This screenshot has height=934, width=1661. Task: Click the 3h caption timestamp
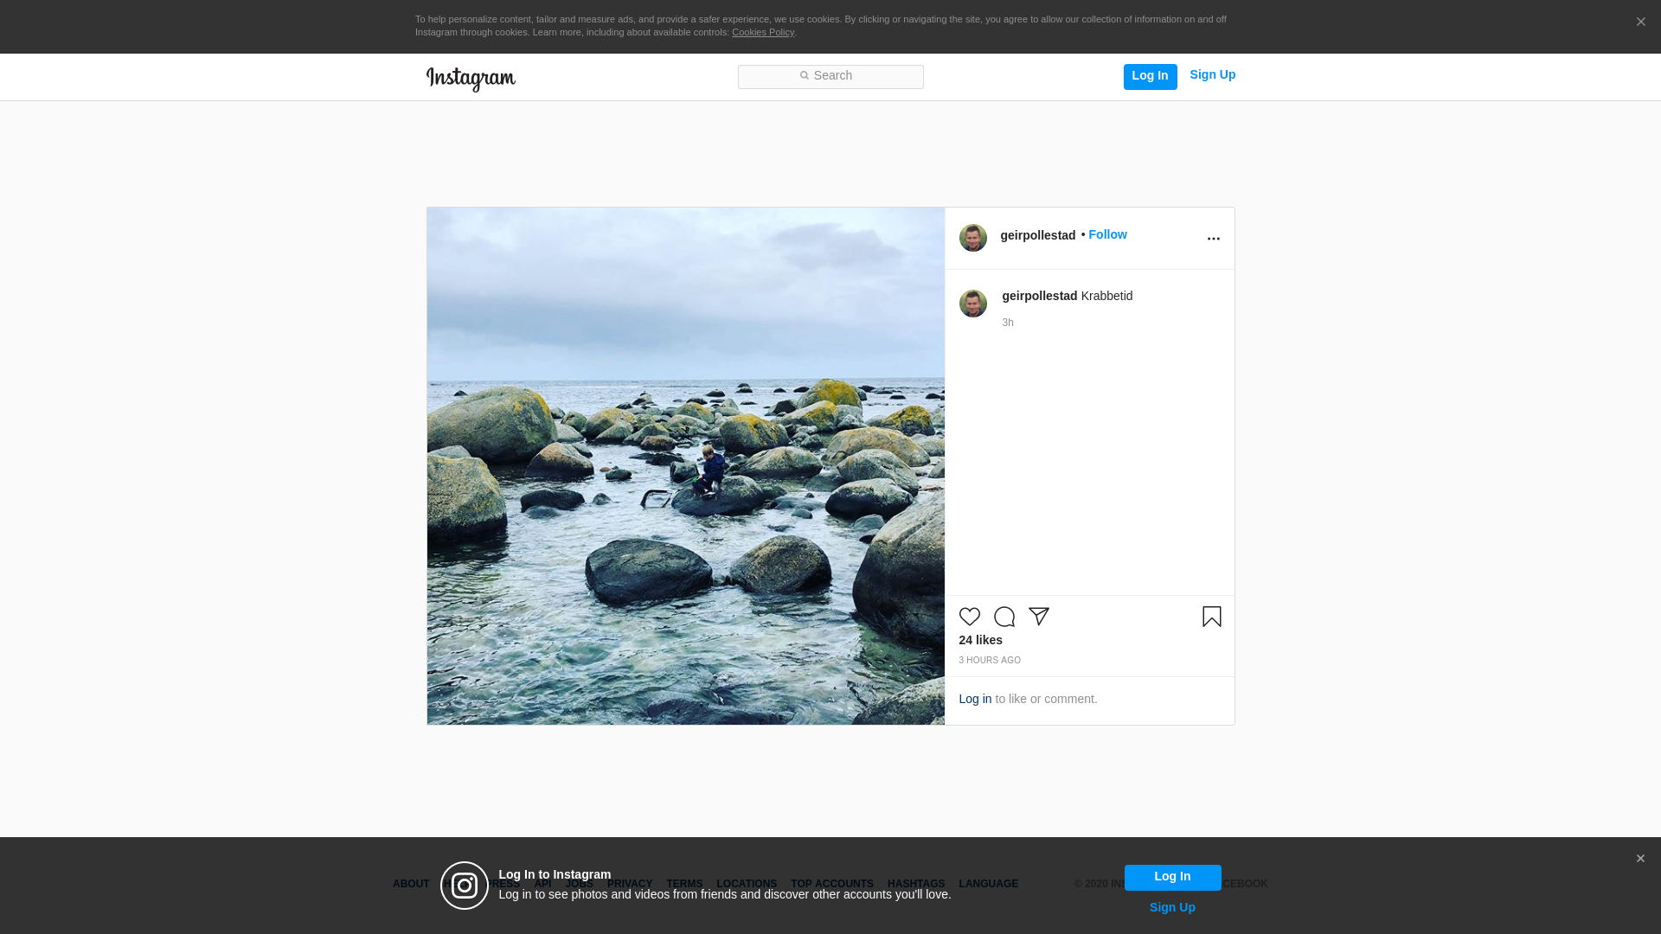1007,323
